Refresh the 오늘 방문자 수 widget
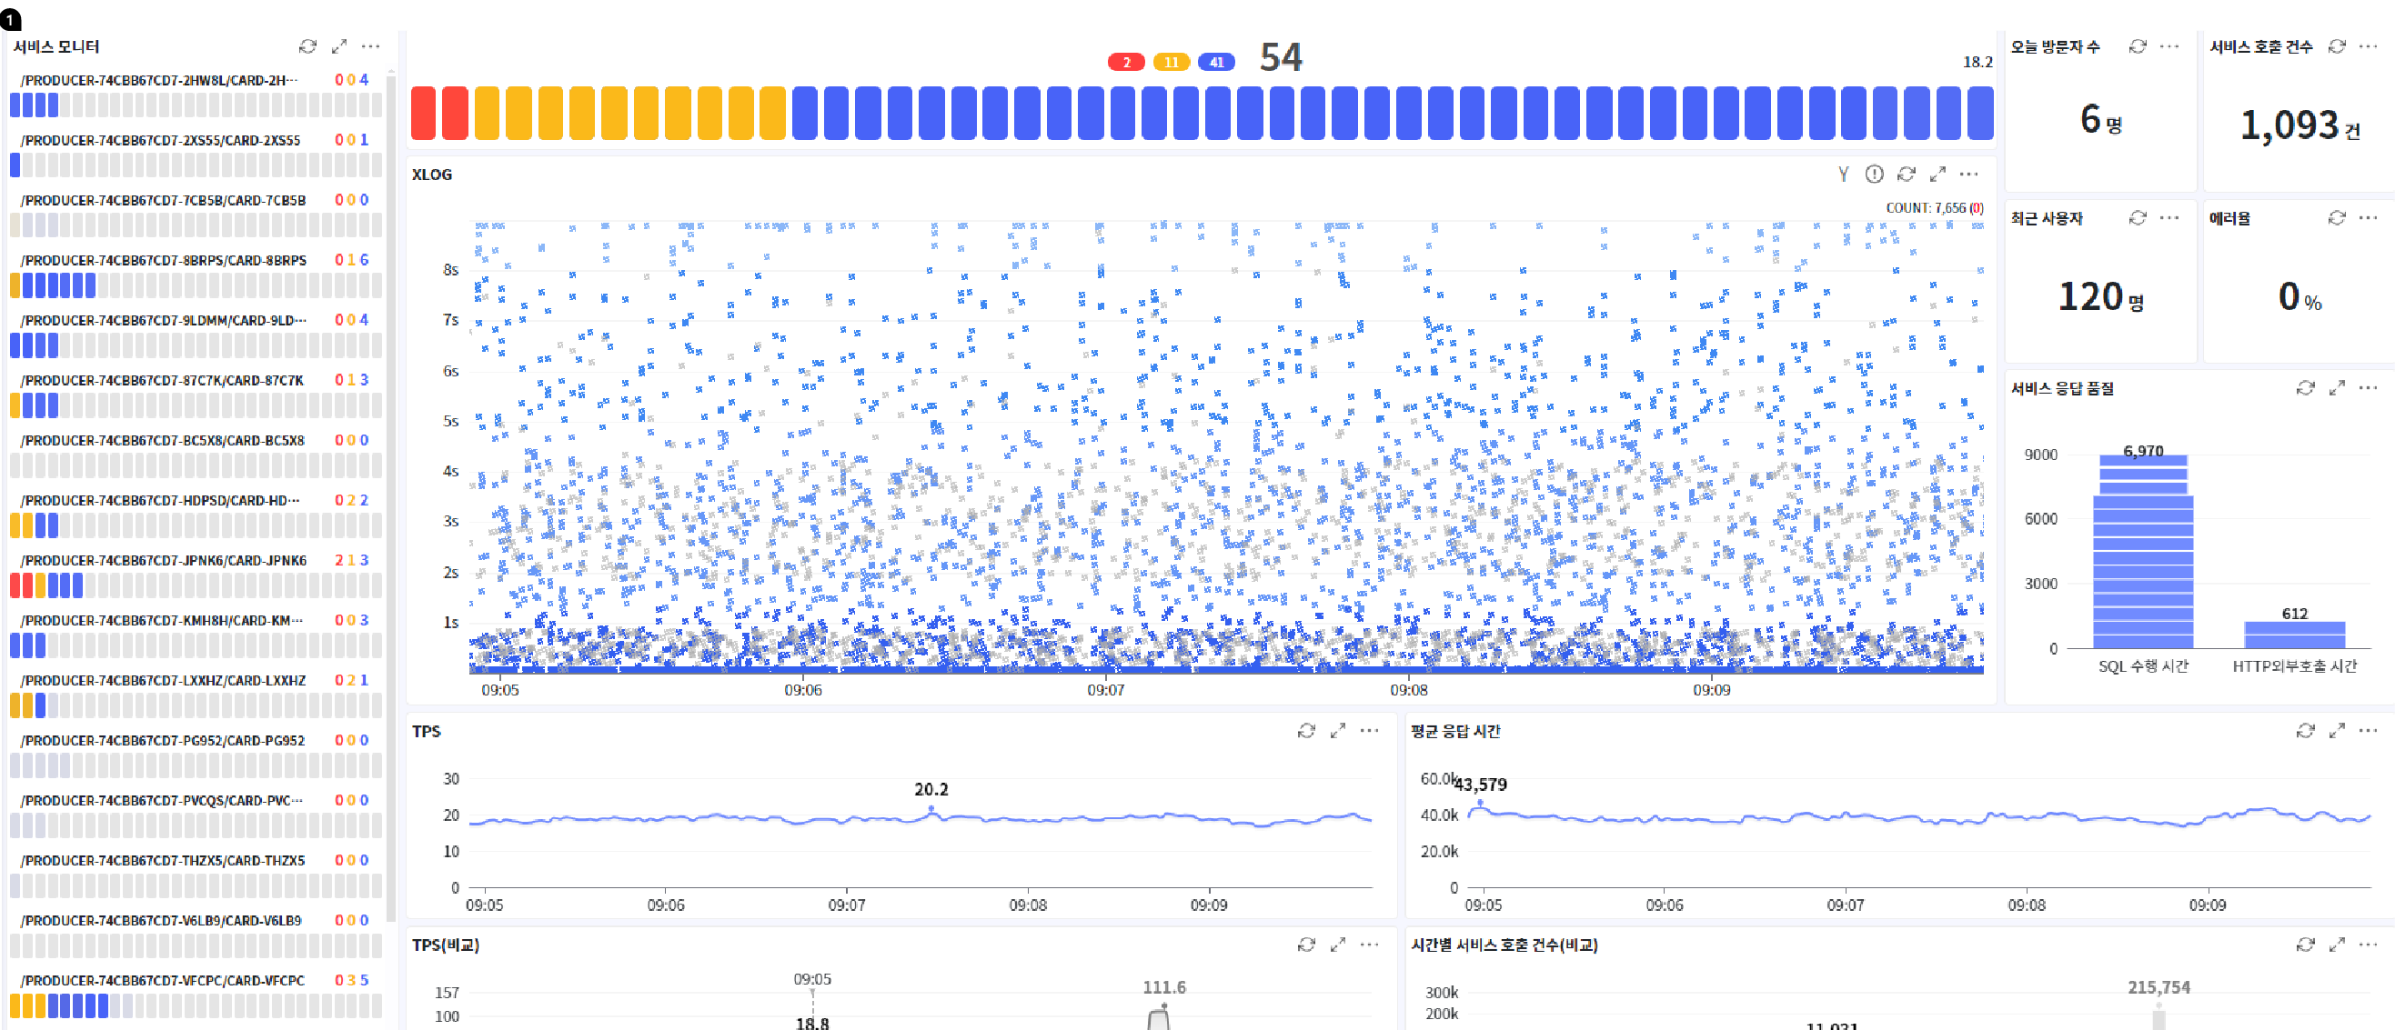 pyautogui.click(x=2138, y=46)
